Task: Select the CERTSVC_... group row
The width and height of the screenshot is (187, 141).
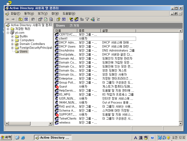Action: coord(95,35)
